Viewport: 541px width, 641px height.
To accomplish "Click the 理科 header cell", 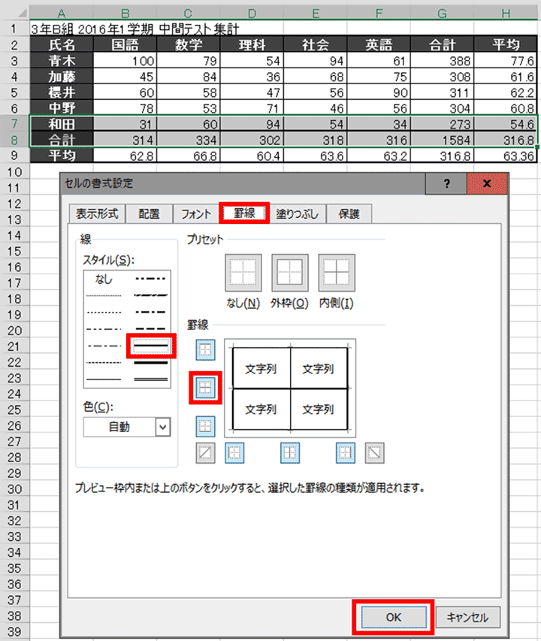I will tap(252, 44).
